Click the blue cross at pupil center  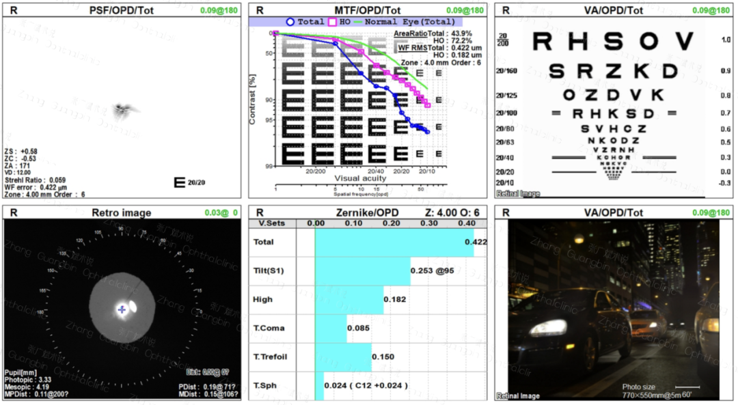click(x=122, y=309)
